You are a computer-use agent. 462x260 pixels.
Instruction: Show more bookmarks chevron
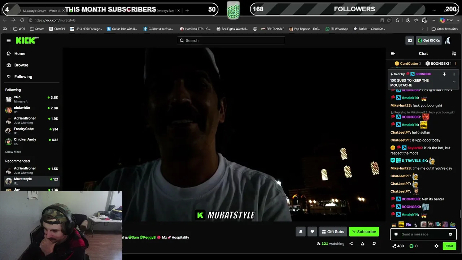[423, 29]
